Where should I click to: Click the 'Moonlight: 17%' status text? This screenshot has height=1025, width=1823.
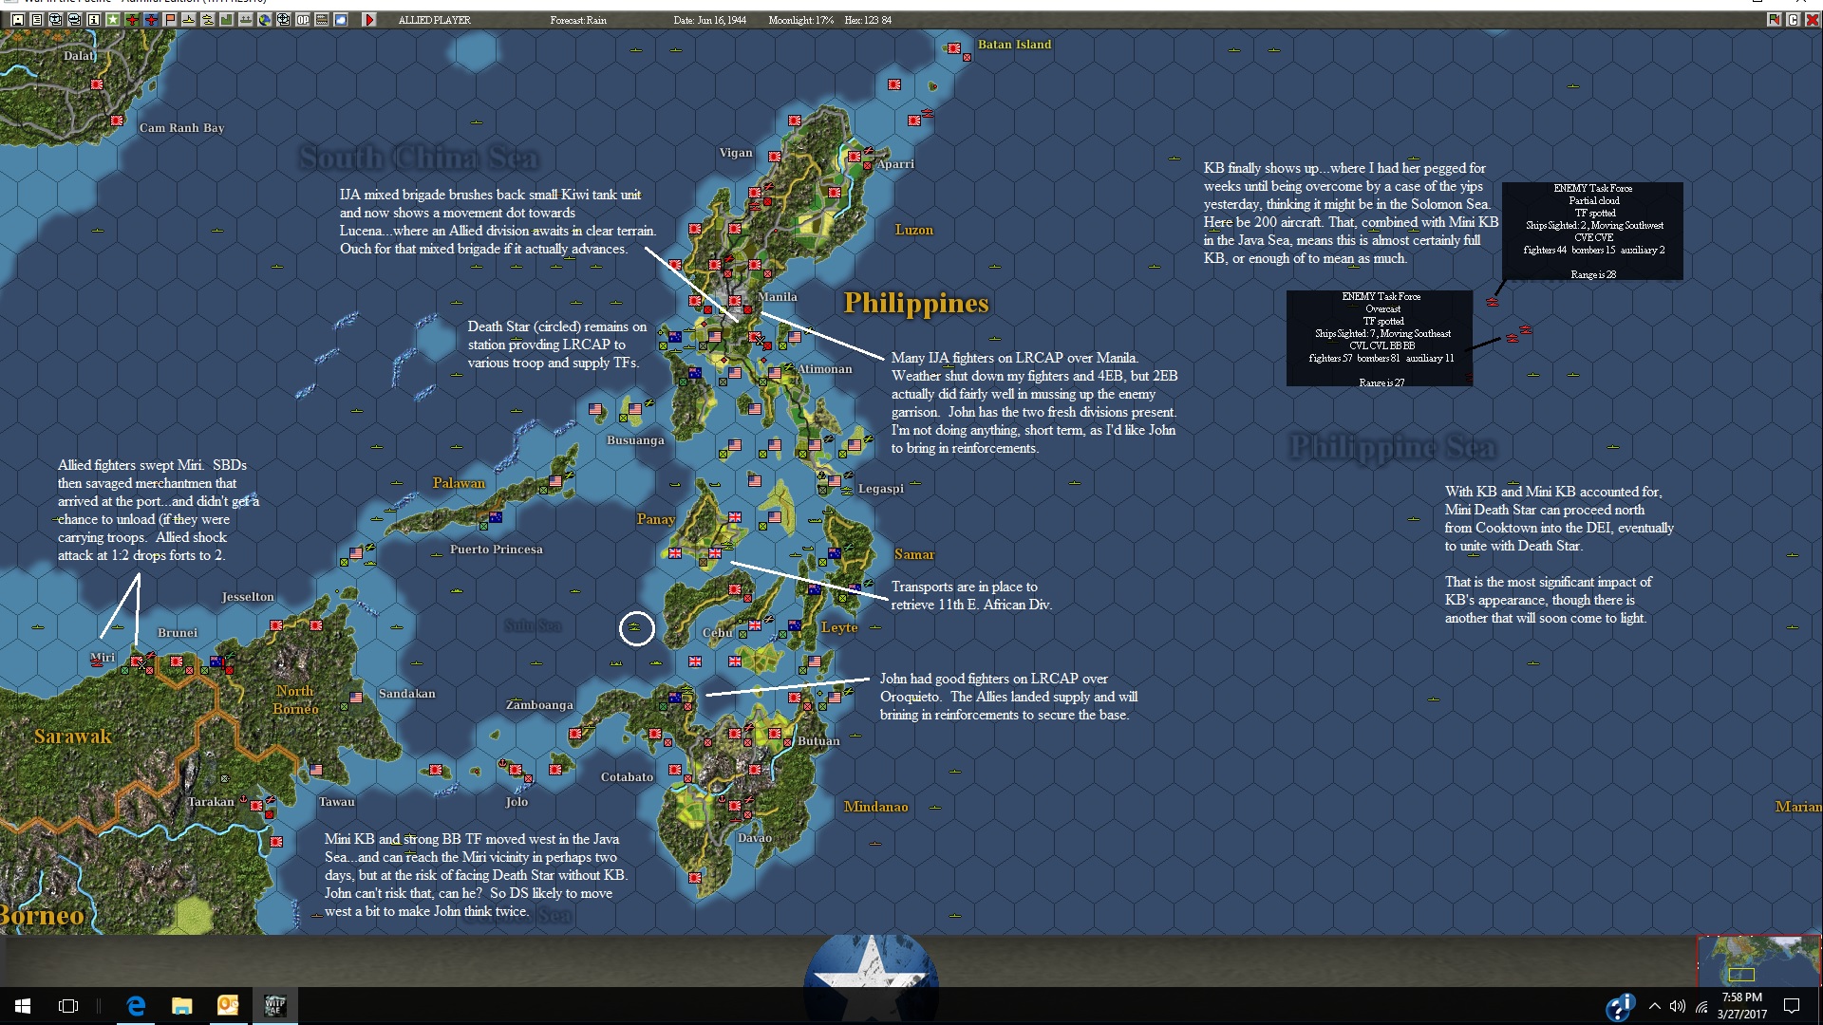[x=801, y=20]
